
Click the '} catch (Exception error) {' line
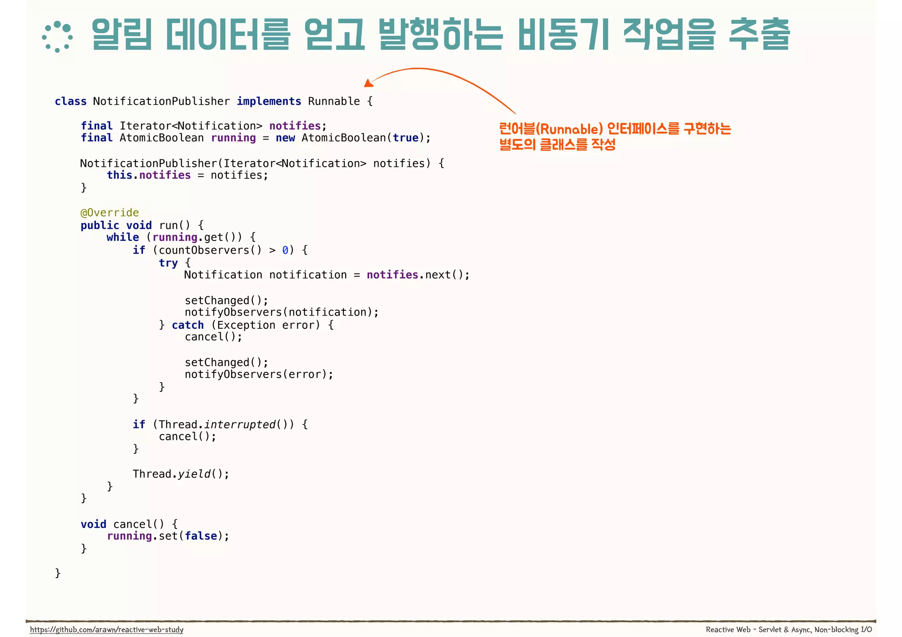pyautogui.click(x=247, y=325)
